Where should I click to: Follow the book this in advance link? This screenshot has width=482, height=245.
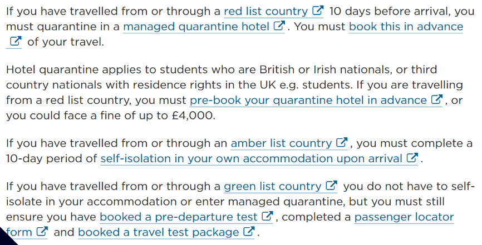[x=406, y=27]
